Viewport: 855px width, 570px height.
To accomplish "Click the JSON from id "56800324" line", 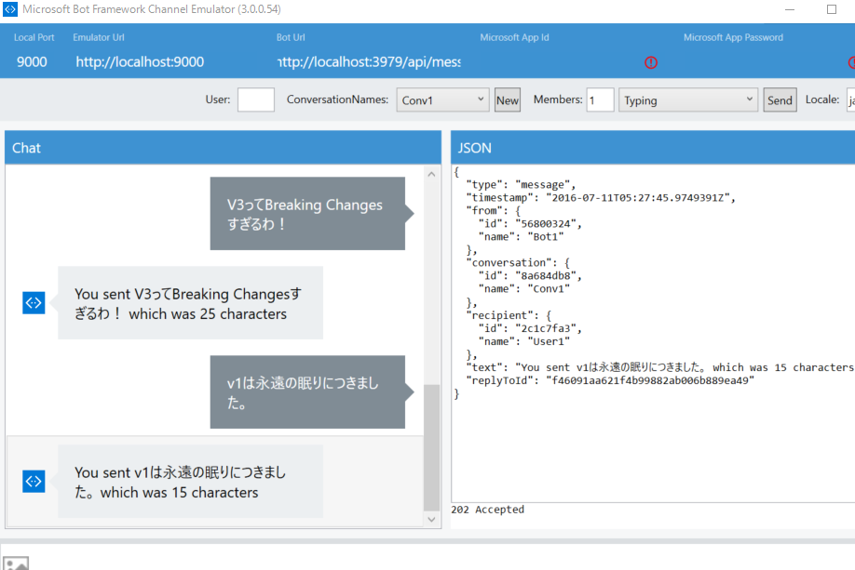I will click(x=530, y=224).
